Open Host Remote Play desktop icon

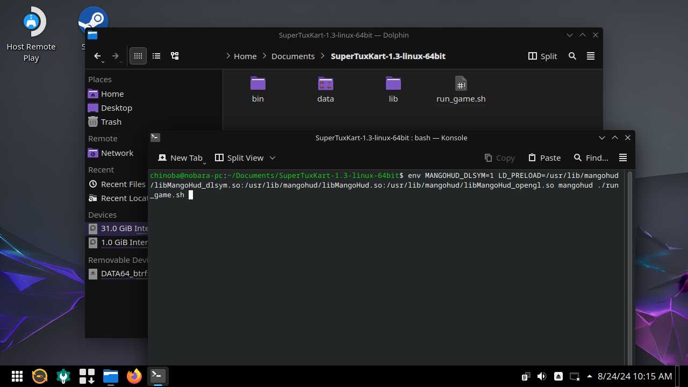[x=31, y=35]
